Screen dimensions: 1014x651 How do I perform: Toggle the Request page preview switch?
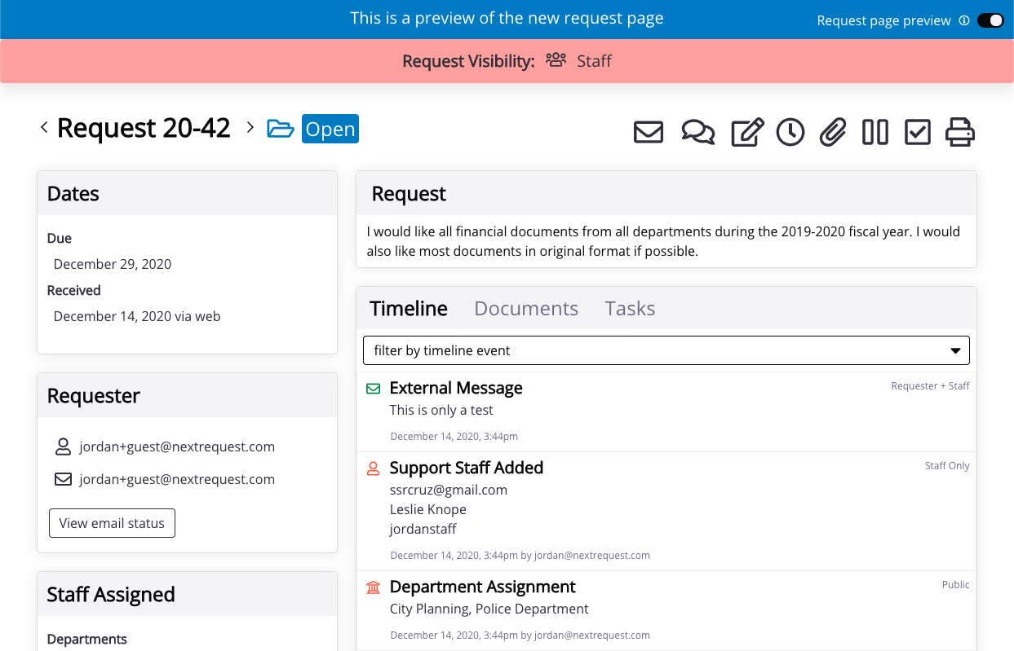tap(990, 20)
